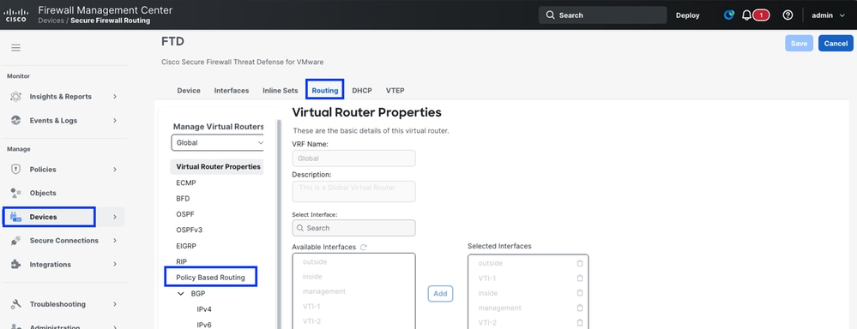Viewport: 857px width, 329px height.
Task: Open the admin user dropdown
Action: [x=828, y=15]
